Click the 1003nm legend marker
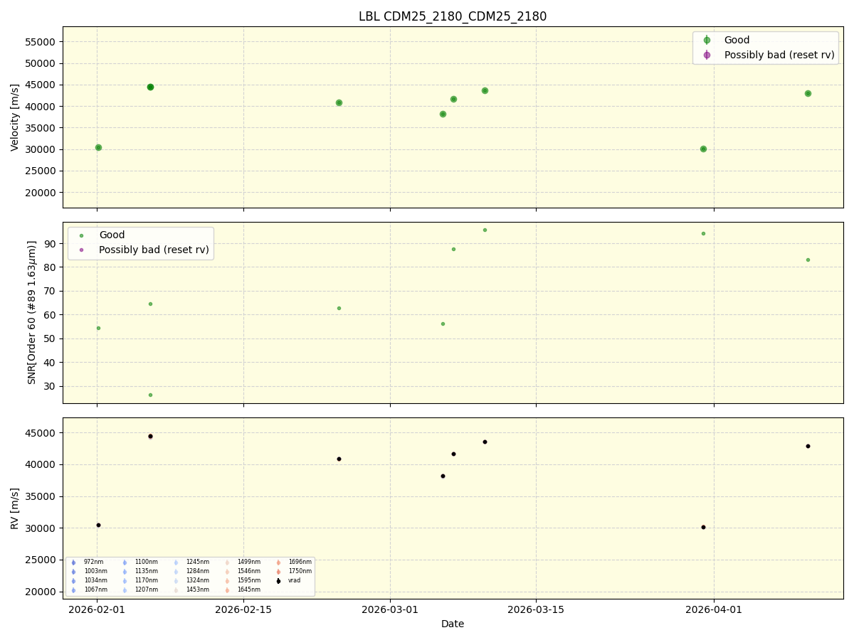 click(73, 572)
